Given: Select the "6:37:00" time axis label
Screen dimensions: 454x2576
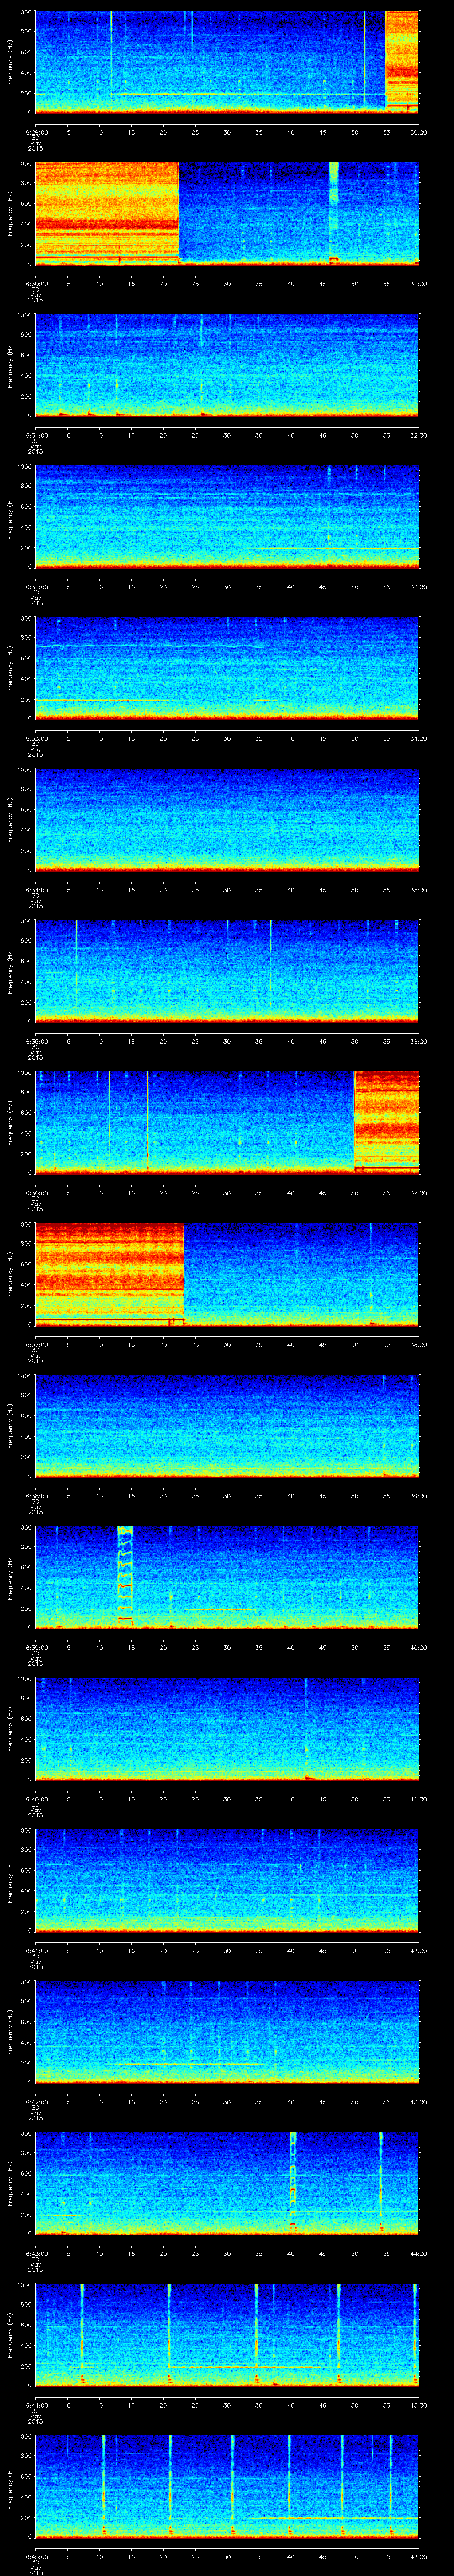Looking at the screenshot, I should [35, 1344].
